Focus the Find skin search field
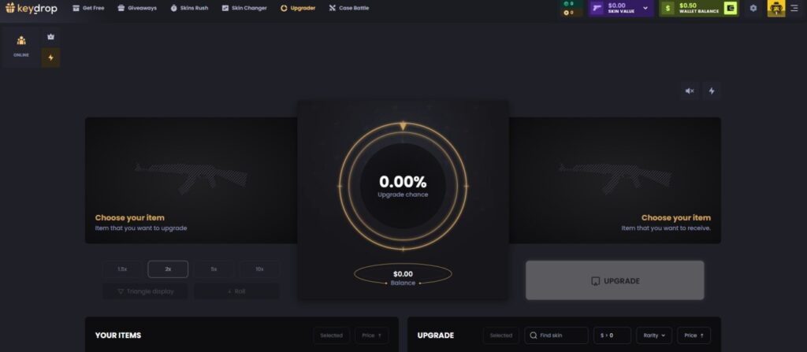Screen dimensions: 807x352 tap(556, 335)
